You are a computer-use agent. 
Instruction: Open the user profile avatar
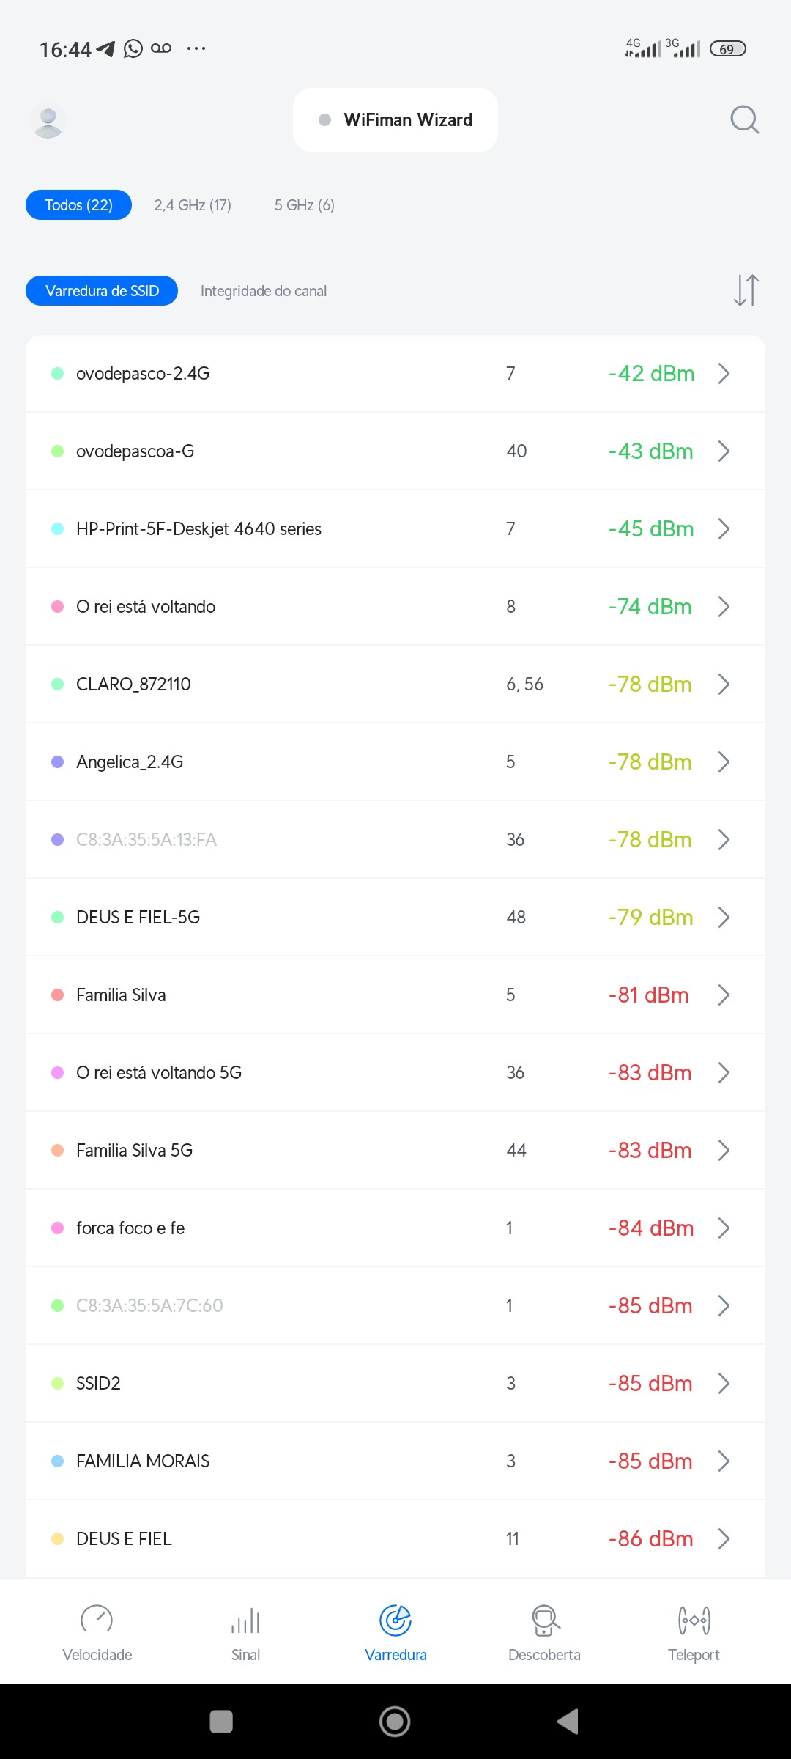pyautogui.click(x=48, y=120)
